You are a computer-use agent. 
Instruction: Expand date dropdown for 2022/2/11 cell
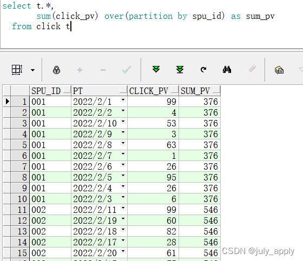(x=123, y=208)
